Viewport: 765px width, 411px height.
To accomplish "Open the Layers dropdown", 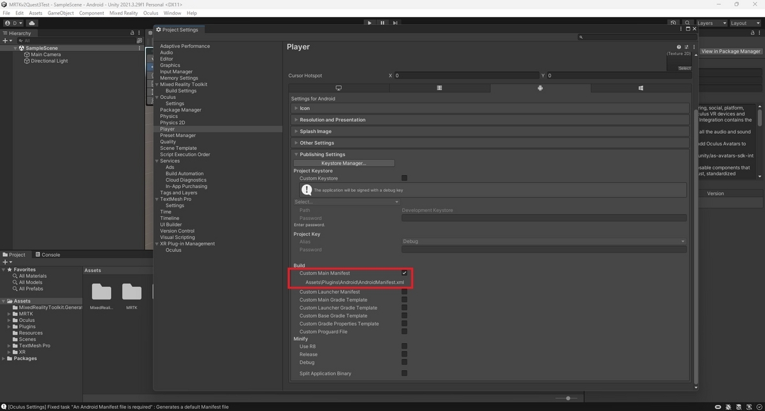I will [x=711, y=23].
